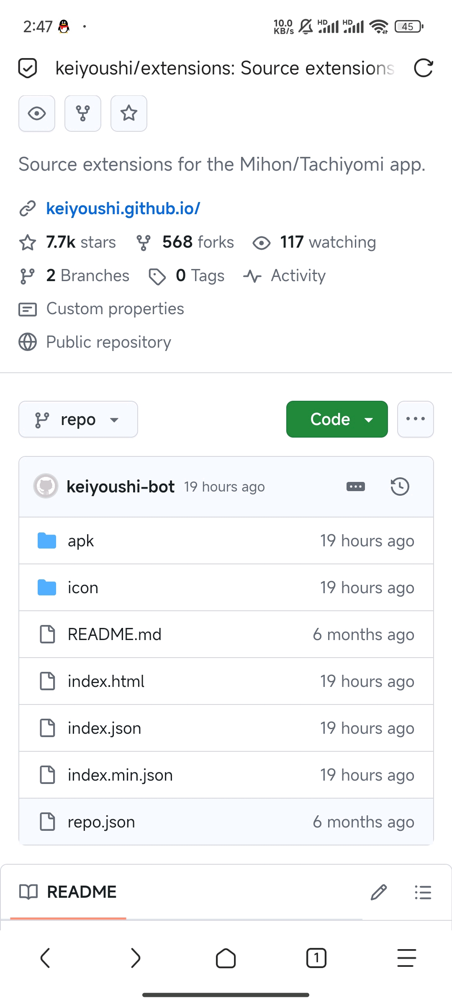Open browser hamburger menu
Viewport: 452px width, 1004px height.
407,958
